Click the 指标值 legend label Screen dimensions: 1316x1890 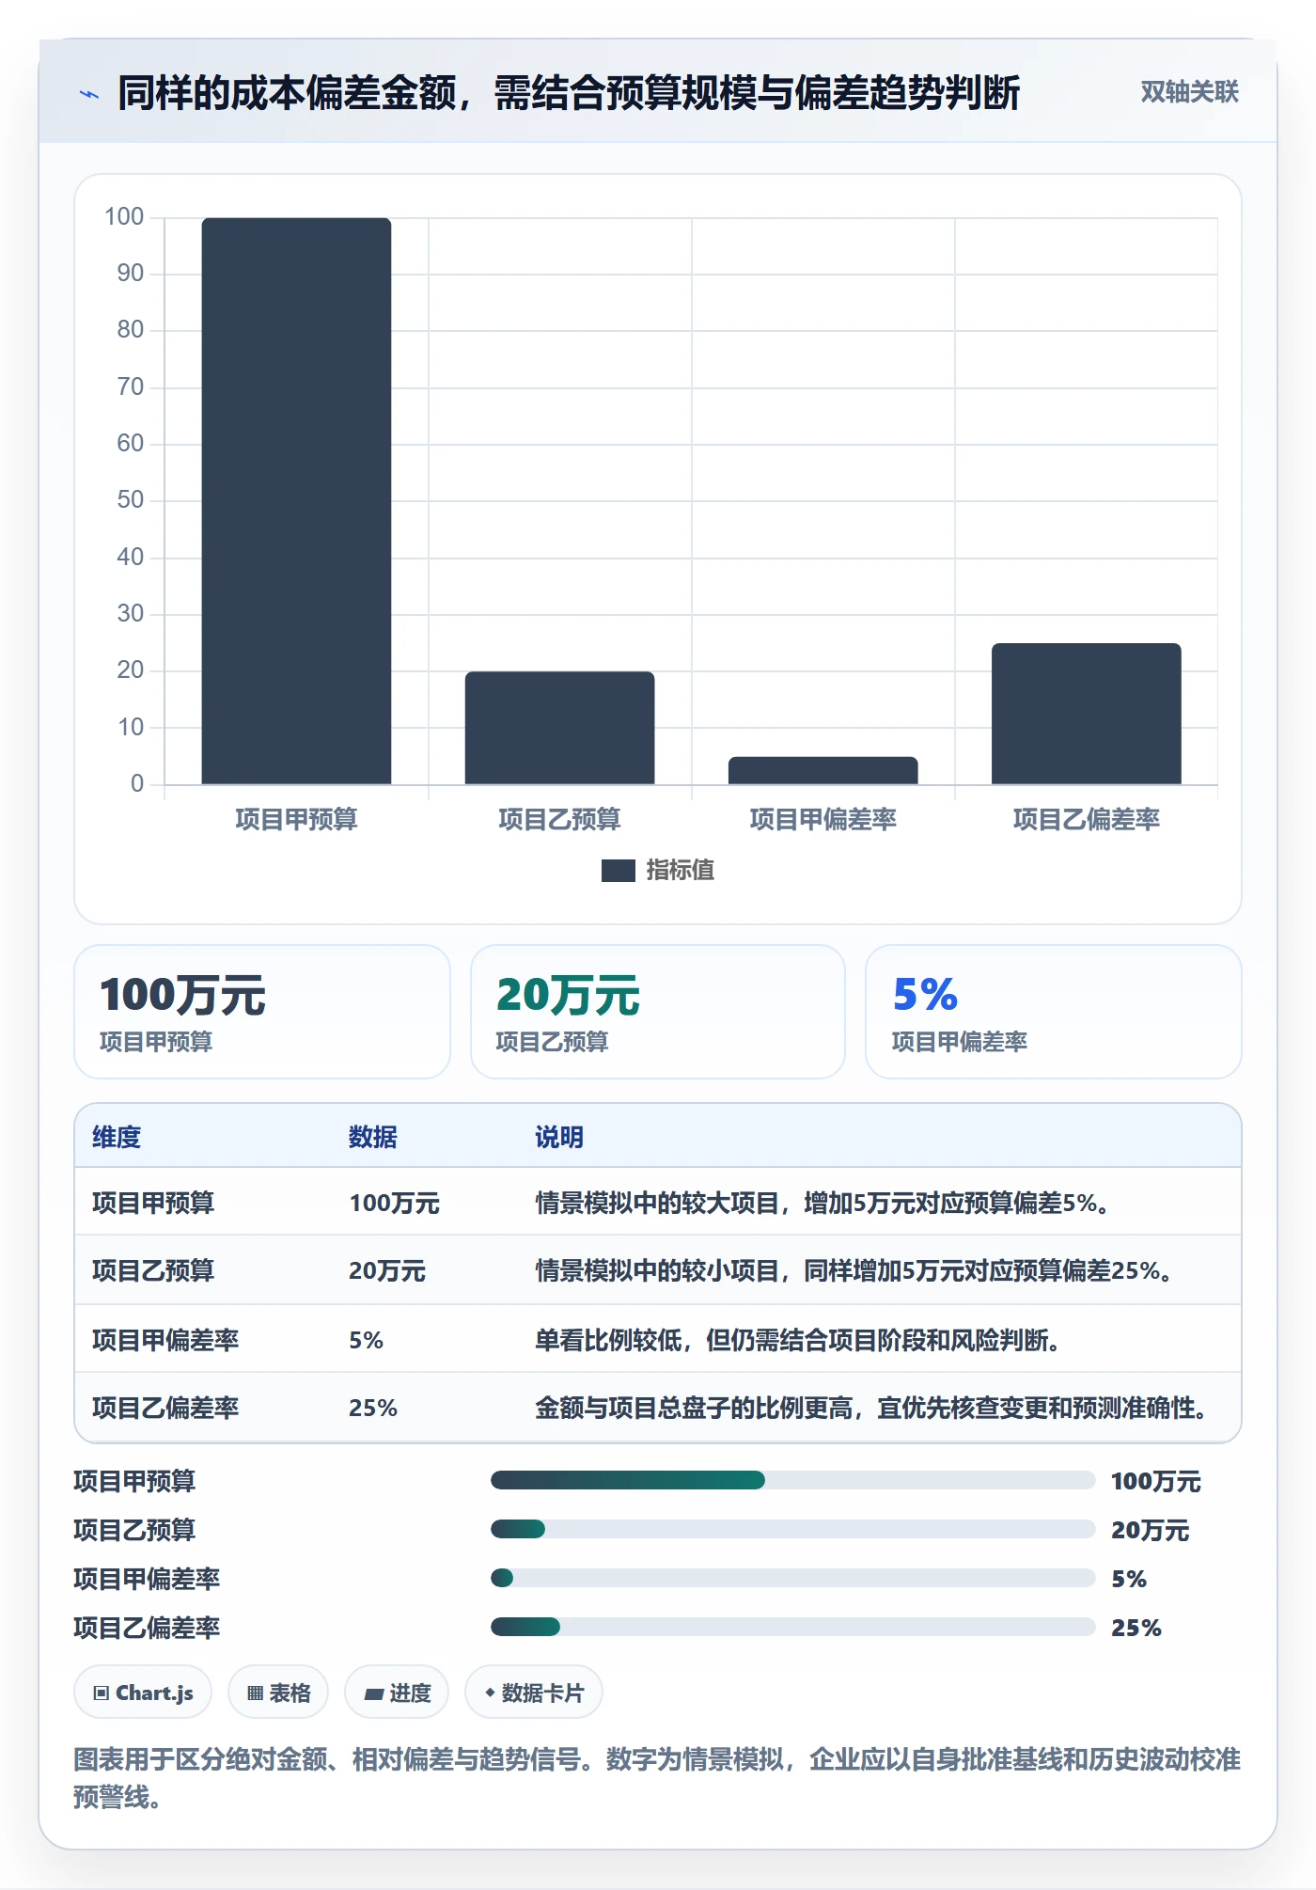point(680,871)
